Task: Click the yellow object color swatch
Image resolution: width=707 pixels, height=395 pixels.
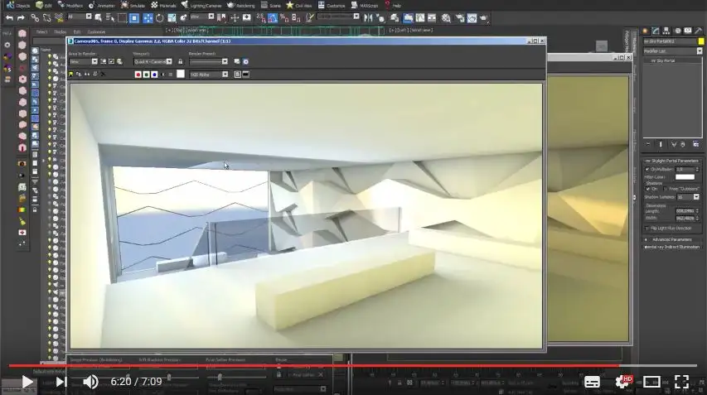Action: (700, 41)
